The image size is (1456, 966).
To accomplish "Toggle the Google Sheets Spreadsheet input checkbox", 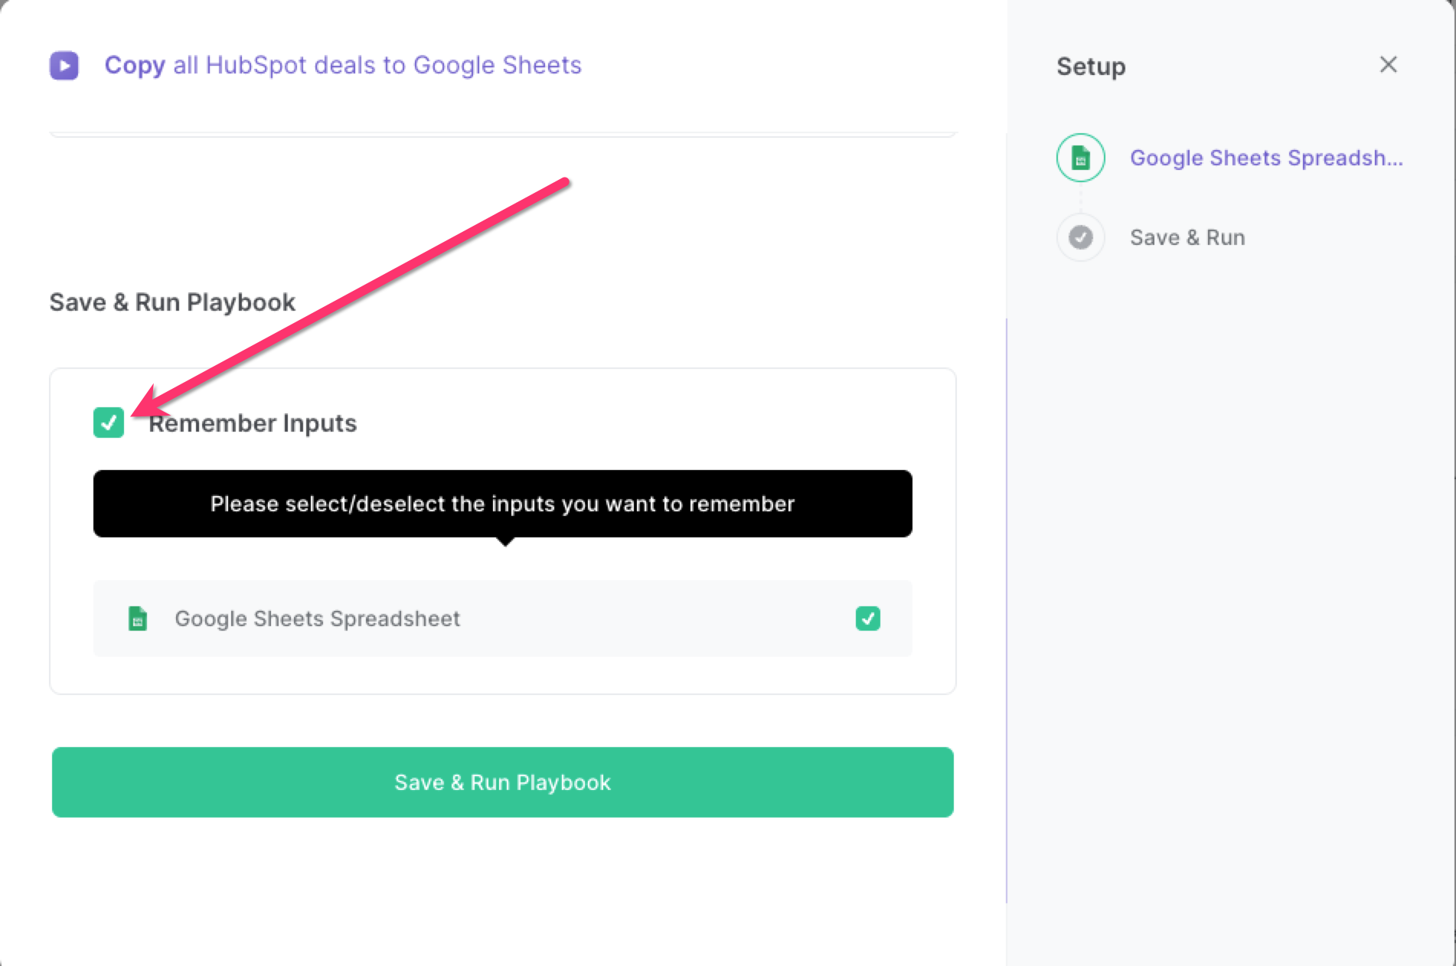I will coord(867,618).
